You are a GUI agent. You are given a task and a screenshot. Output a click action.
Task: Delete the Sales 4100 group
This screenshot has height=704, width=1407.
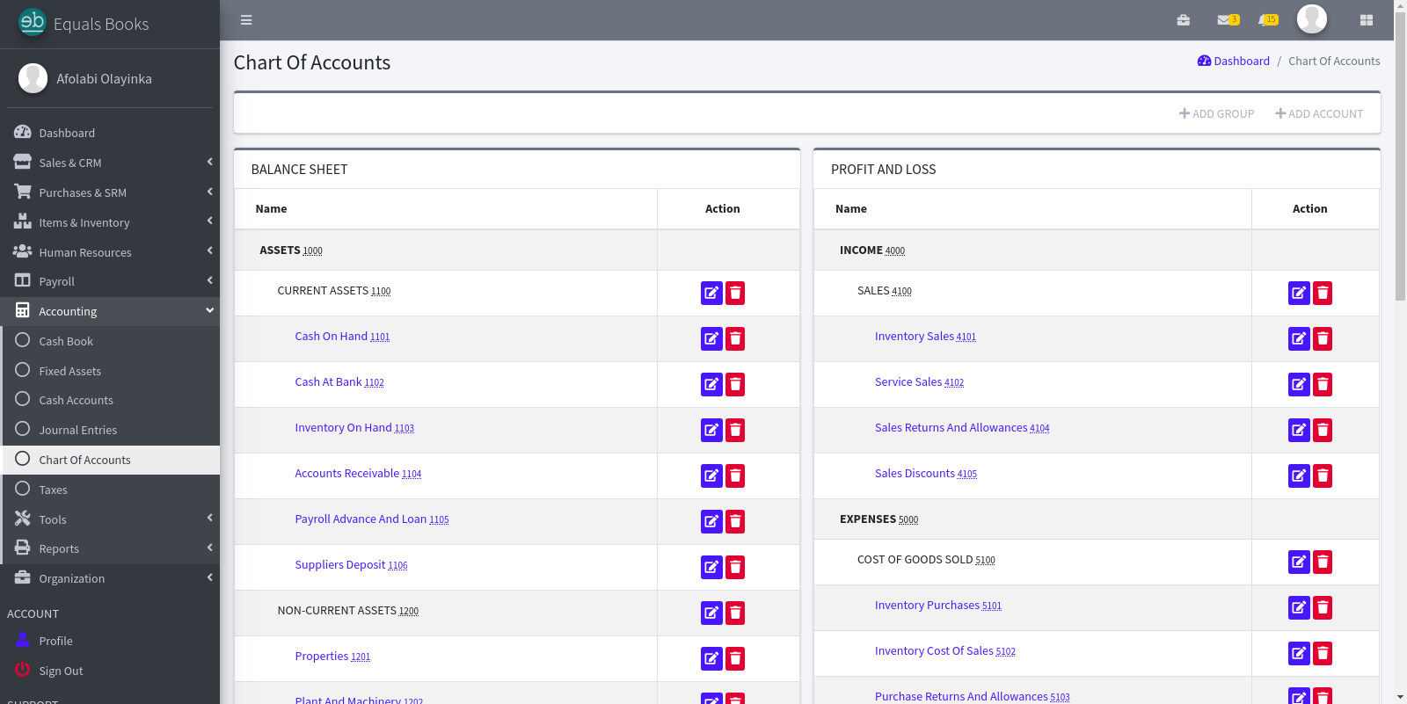coord(1323,293)
